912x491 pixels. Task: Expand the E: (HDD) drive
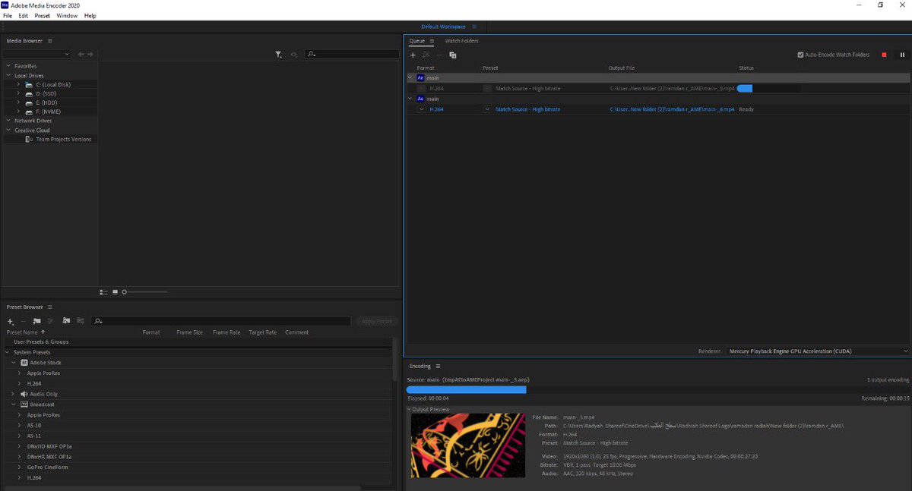tap(18, 102)
